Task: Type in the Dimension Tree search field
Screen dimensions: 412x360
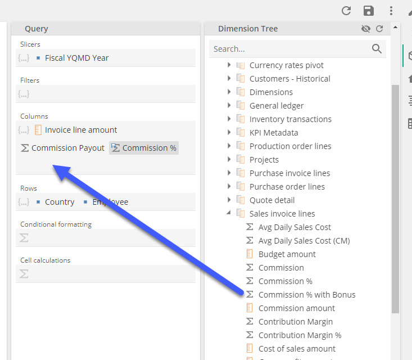Action: point(289,49)
